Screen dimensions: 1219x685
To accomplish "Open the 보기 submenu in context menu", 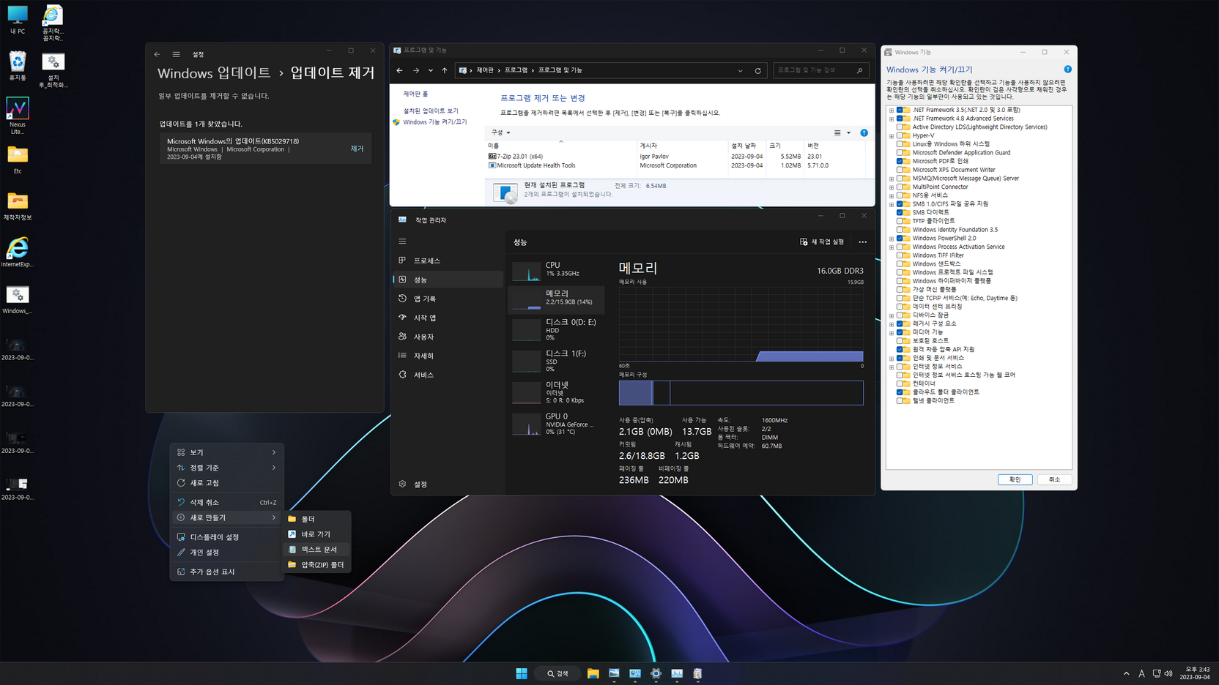I will tap(227, 452).
